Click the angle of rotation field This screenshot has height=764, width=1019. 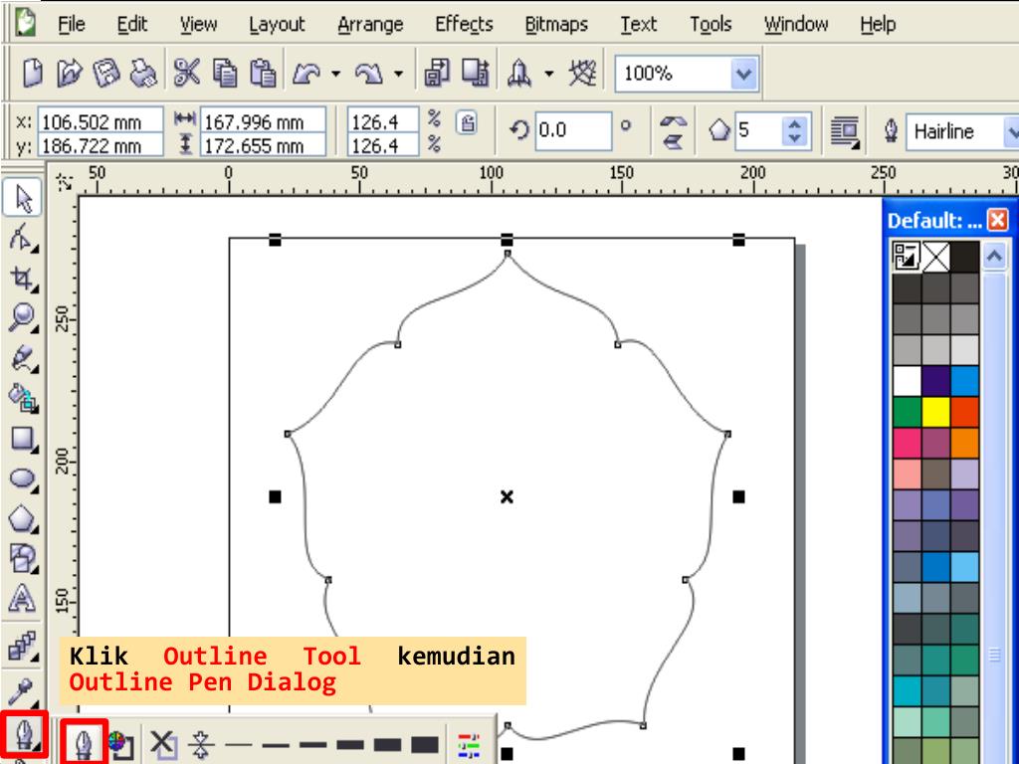[x=573, y=130]
